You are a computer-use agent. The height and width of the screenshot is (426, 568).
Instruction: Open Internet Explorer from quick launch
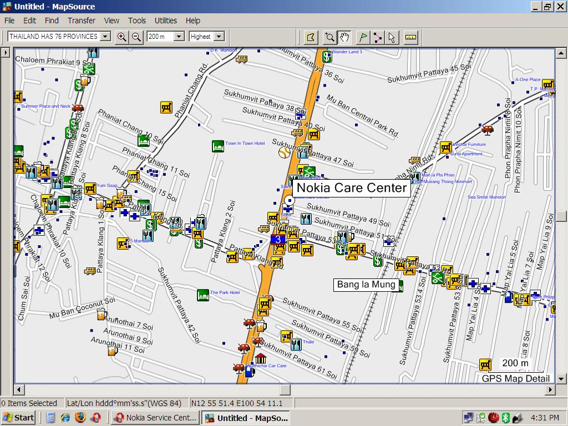[65, 418]
